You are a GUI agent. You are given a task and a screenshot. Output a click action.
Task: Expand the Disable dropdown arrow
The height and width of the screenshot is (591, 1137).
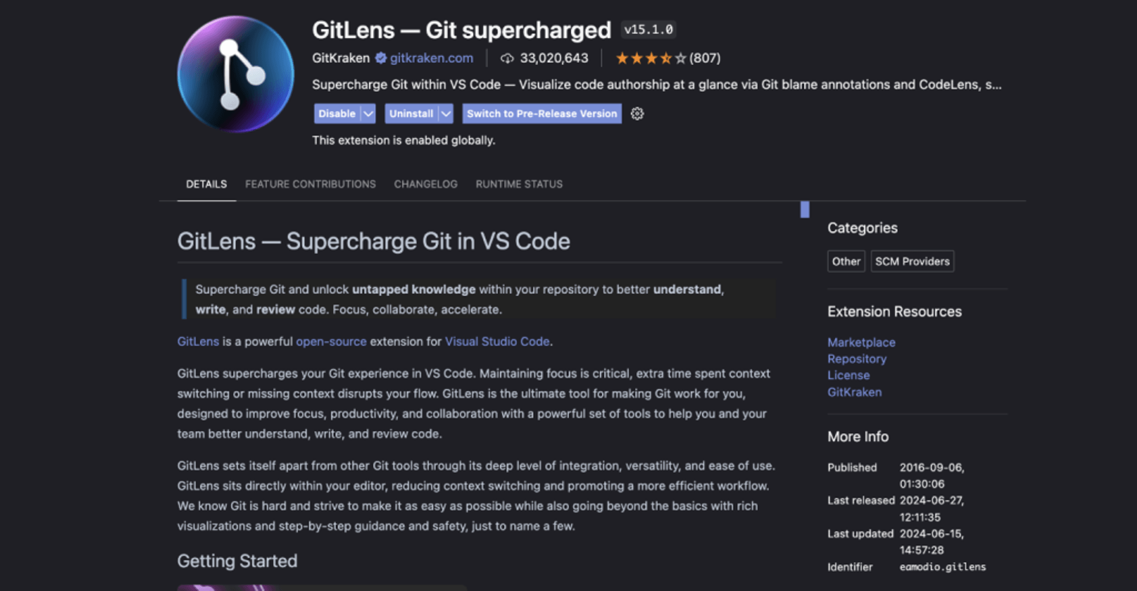click(x=368, y=114)
